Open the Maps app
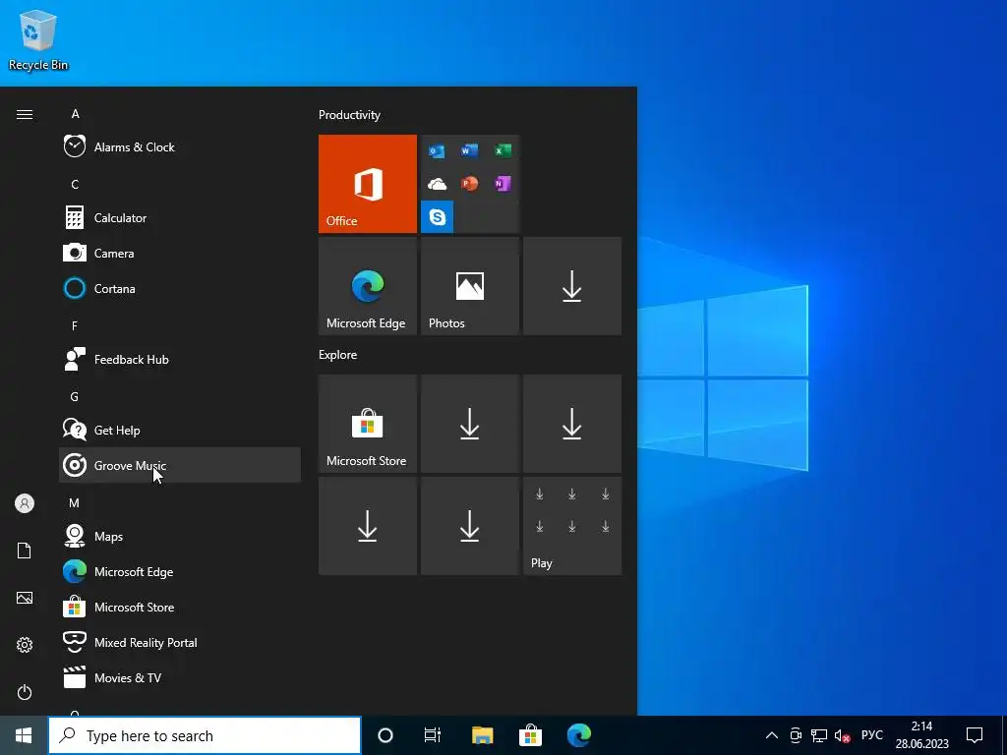Image resolution: width=1007 pixels, height=755 pixels. click(x=180, y=536)
